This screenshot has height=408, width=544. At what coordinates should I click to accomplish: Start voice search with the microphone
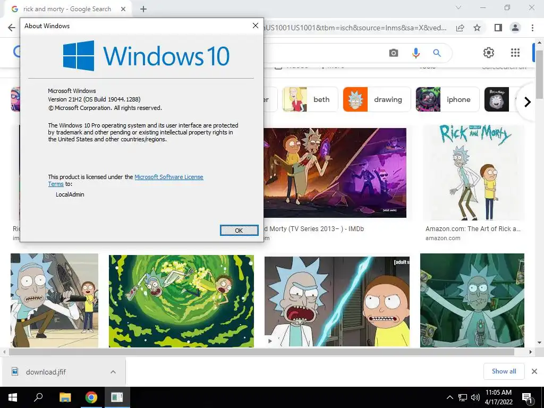(x=415, y=53)
